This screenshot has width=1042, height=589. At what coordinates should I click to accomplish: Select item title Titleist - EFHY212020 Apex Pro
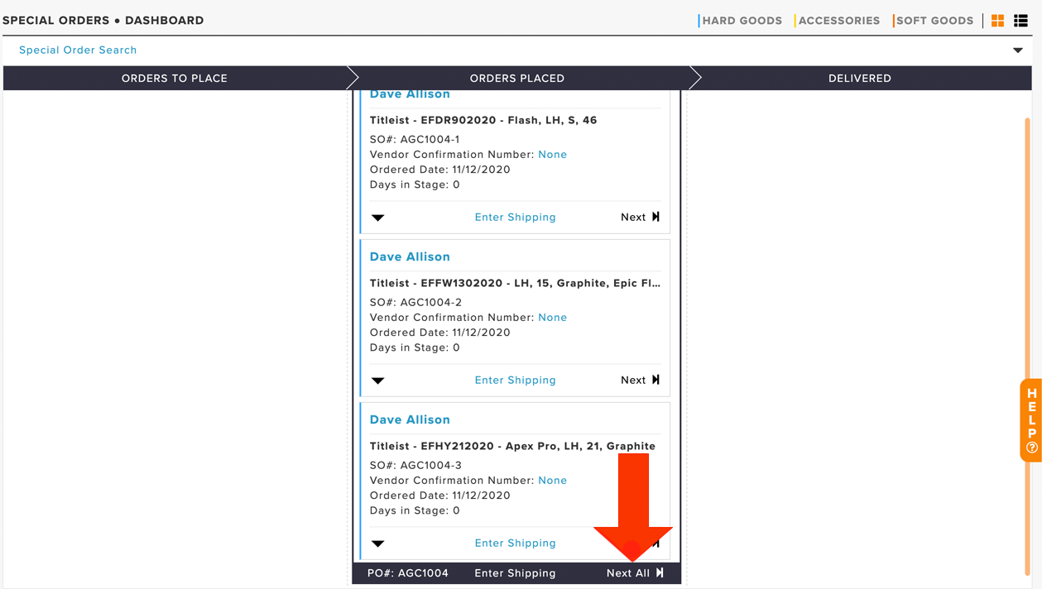point(512,446)
